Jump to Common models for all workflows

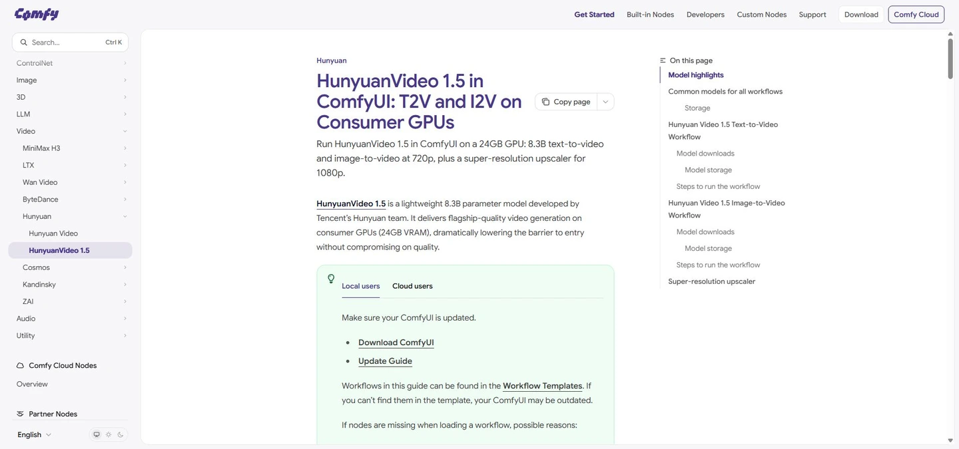tap(725, 92)
